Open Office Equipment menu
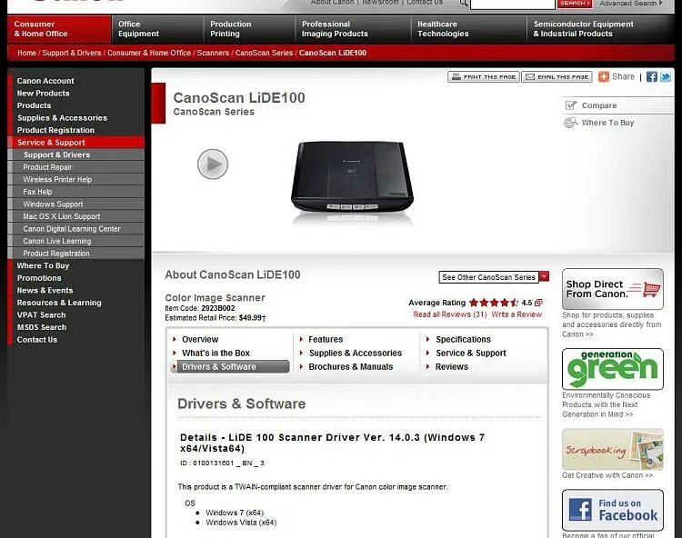The width and height of the screenshot is (682, 538). 157,29
